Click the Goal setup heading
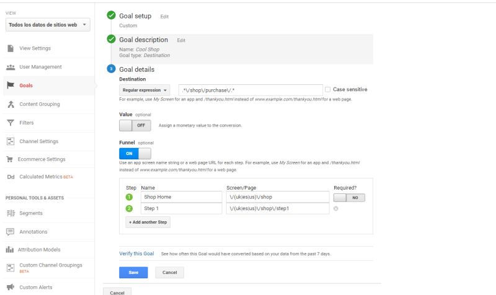Screen dimensions: 496x295 coord(135,16)
